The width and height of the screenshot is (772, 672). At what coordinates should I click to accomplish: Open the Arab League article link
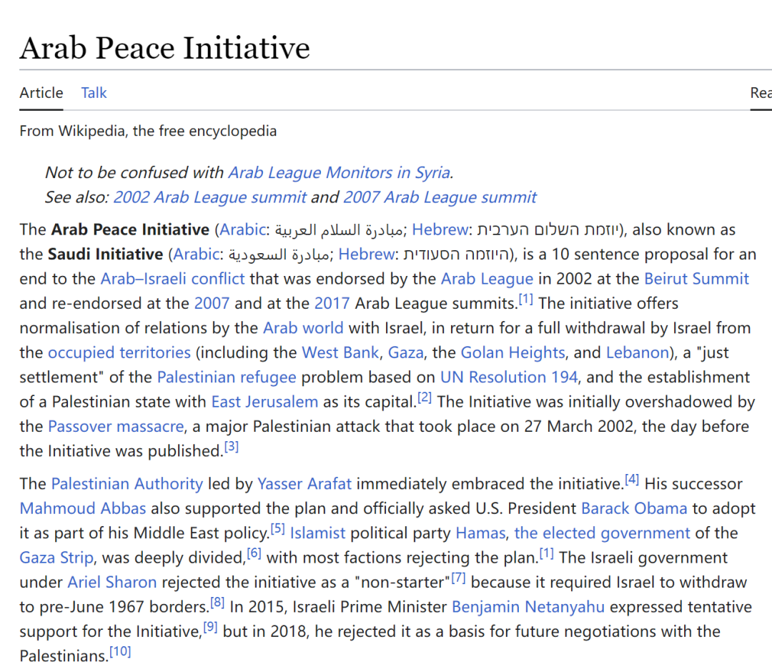[487, 279]
